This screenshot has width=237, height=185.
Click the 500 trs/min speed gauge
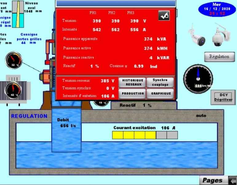pyautogui.click(x=198, y=77)
